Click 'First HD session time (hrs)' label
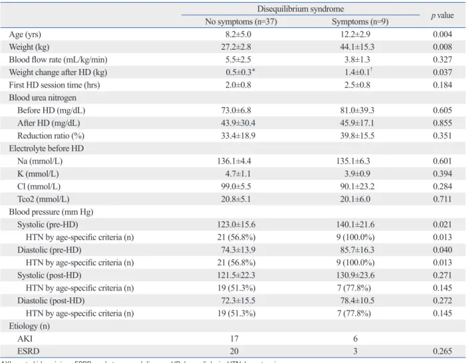The width and height of the screenshot is (468, 363). [x=54, y=85]
